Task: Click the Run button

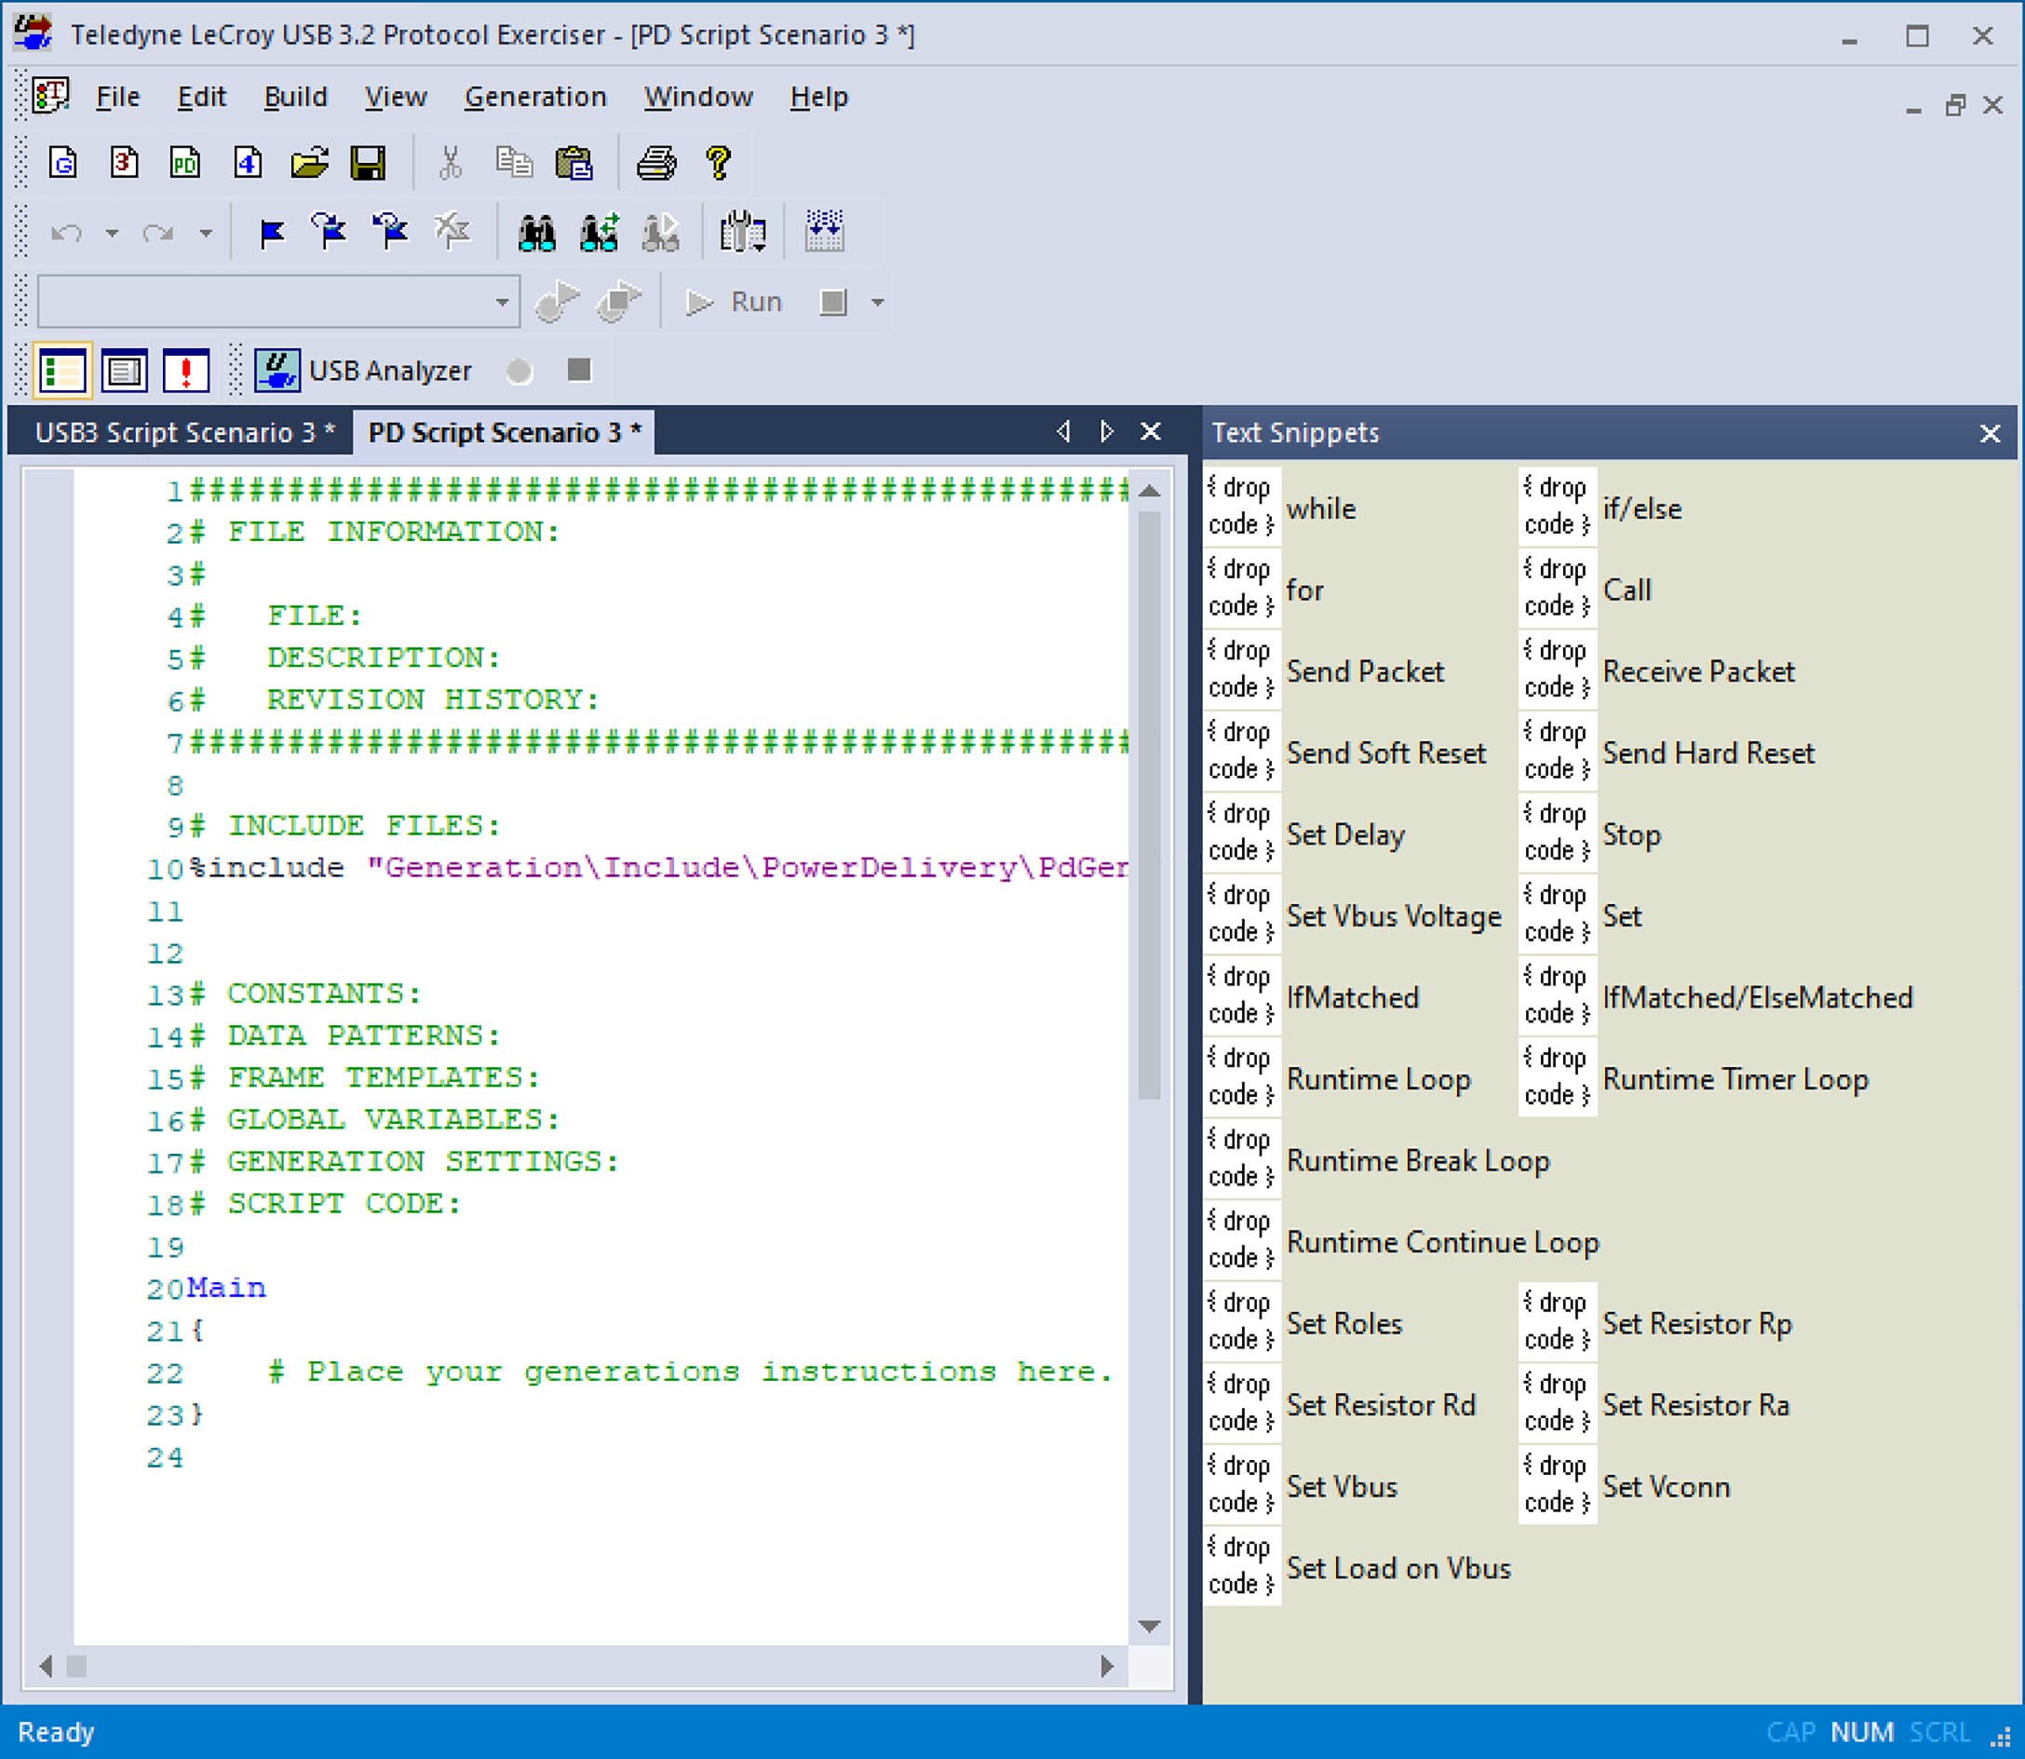Action: [735, 303]
